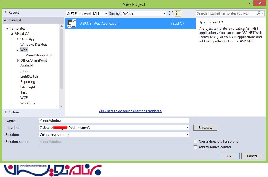
Task: Select the Android template category
Action: tap(26, 66)
